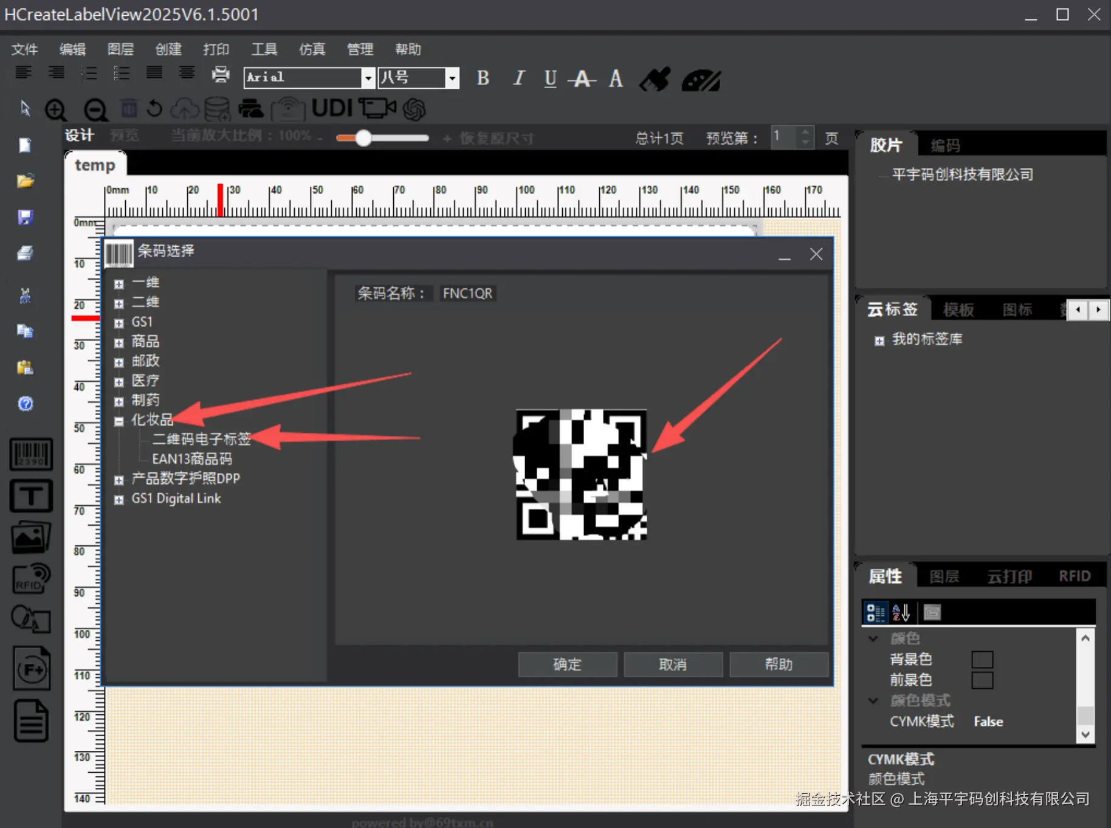This screenshot has width=1111, height=828.
Task: Toggle strikethrough formatting
Action: 582,78
